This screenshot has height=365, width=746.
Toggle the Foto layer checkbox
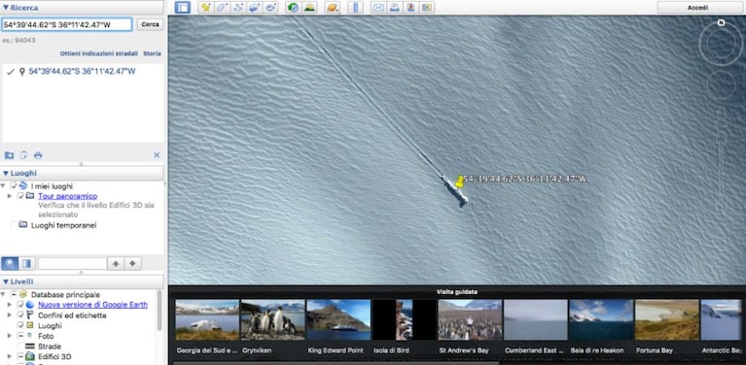click(20, 336)
